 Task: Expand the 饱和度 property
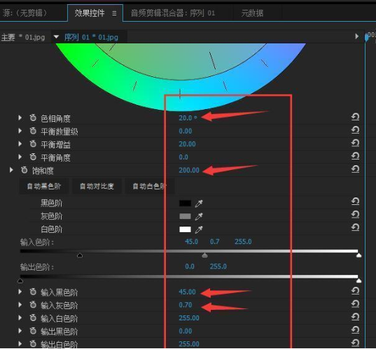(11, 170)
